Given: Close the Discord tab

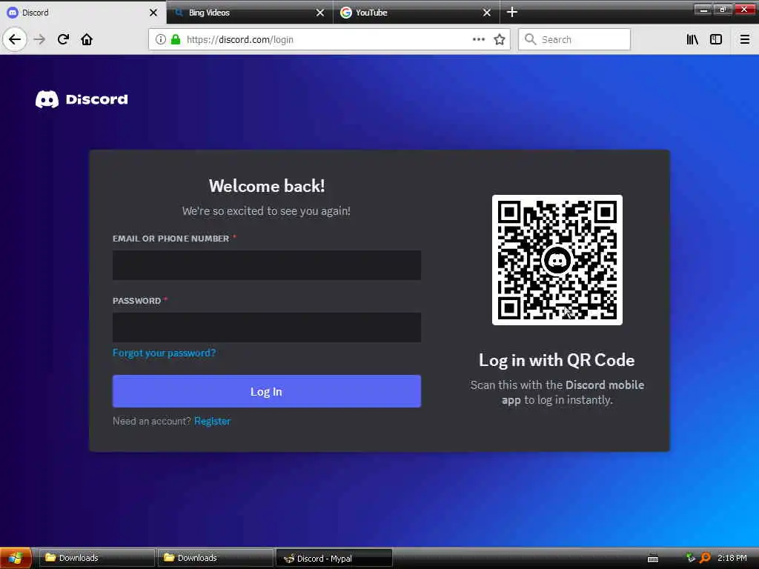Looking at the screenshot, I should (153, 13).
